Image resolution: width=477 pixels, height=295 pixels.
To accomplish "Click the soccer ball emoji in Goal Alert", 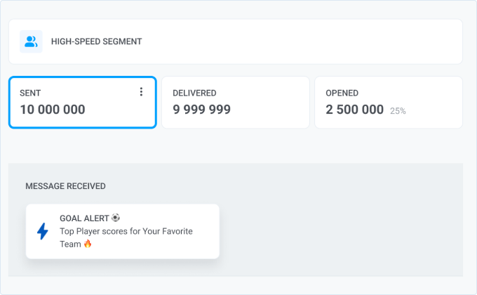I will coord(116,218).
